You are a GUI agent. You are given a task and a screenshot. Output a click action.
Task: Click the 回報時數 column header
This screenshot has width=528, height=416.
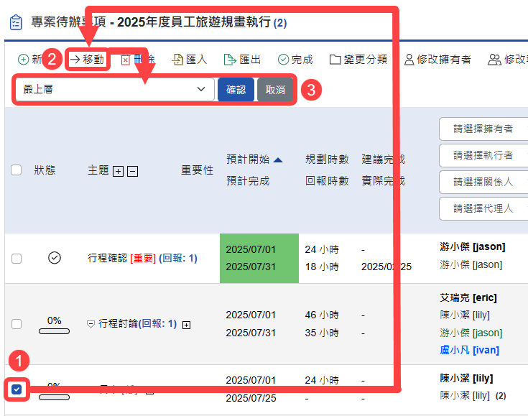pyautogui.click(x=327, y=181)
